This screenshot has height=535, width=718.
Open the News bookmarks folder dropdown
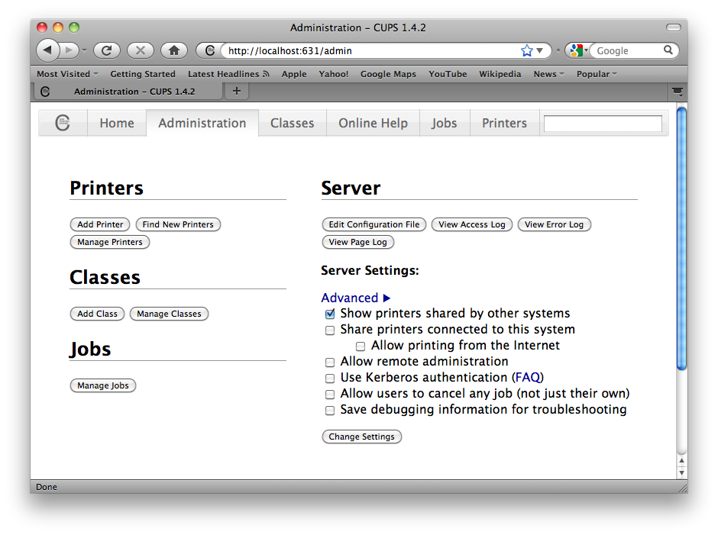[548, 74]
